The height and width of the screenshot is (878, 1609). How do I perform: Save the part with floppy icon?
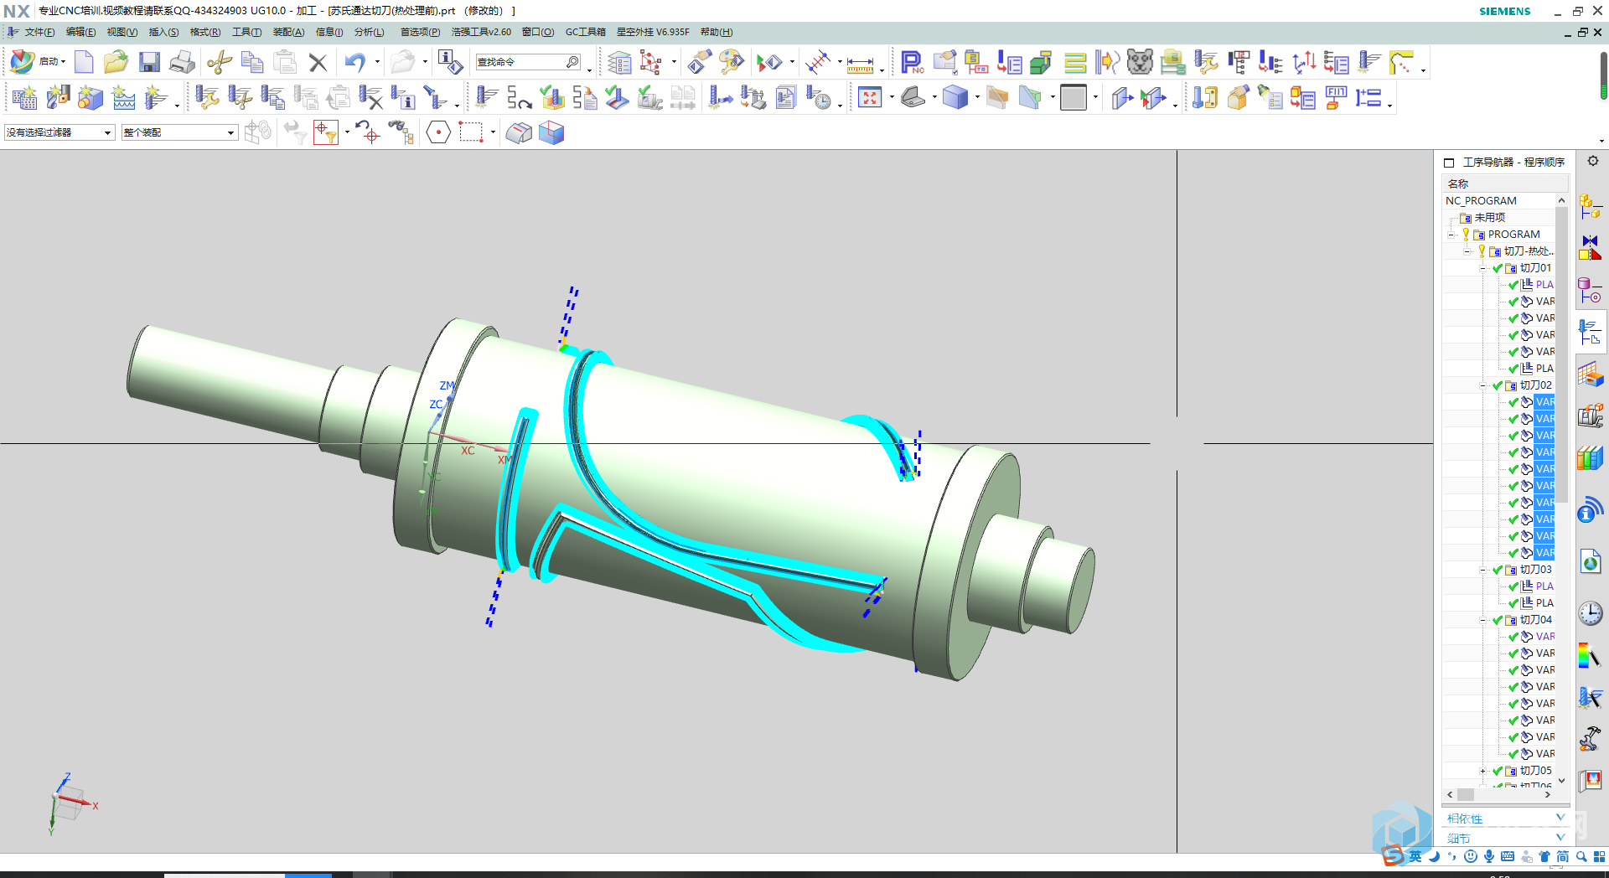point(149,62)
